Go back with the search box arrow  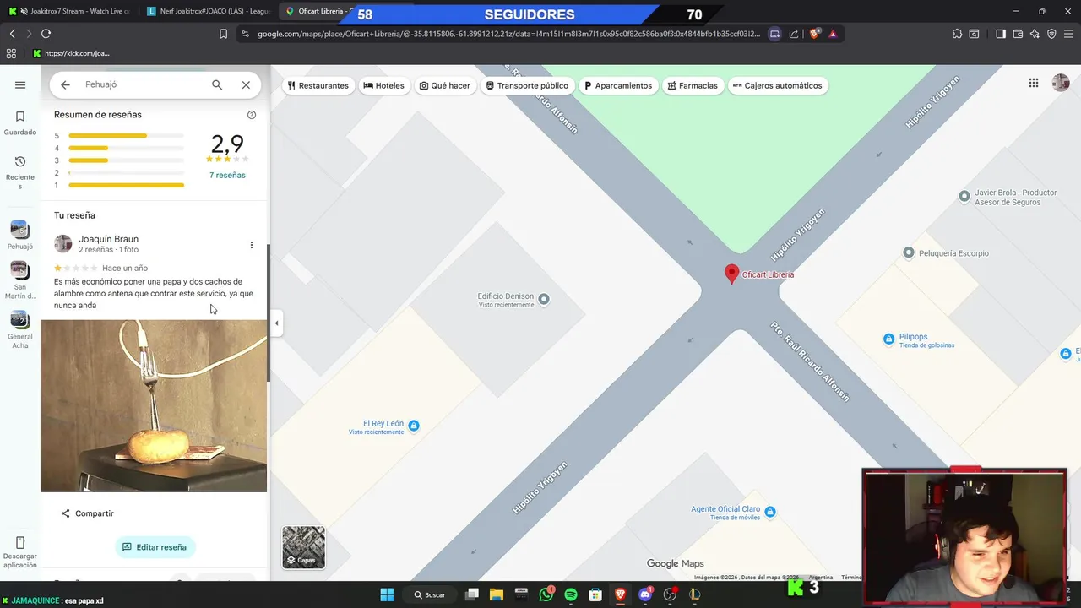65,84
